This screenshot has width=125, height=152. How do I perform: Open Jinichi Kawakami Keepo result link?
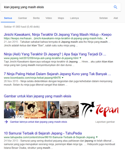coord(58,35)
